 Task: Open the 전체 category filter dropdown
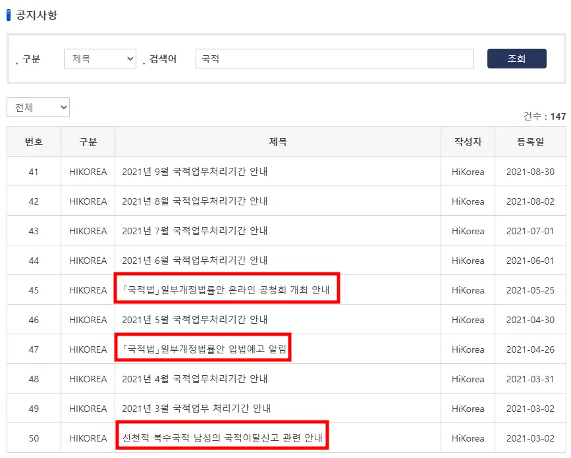38,107
